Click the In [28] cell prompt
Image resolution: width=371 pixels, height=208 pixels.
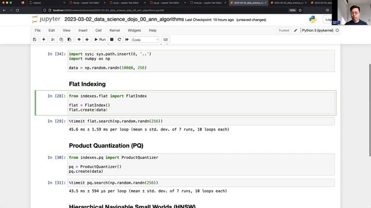point(57,96)
